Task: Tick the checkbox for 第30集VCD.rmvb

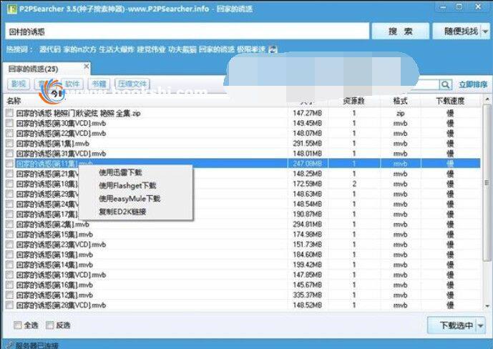Action: pyautogui.click(x=10, y=123)
